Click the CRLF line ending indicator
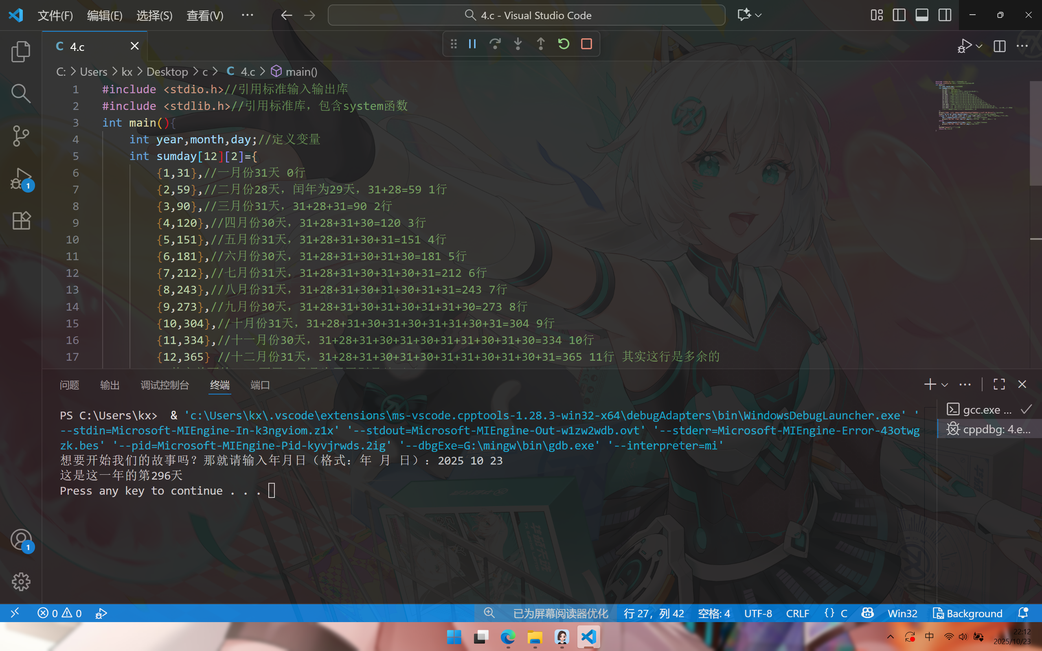This screenshot has width=1042, height=651. [797, 613]
